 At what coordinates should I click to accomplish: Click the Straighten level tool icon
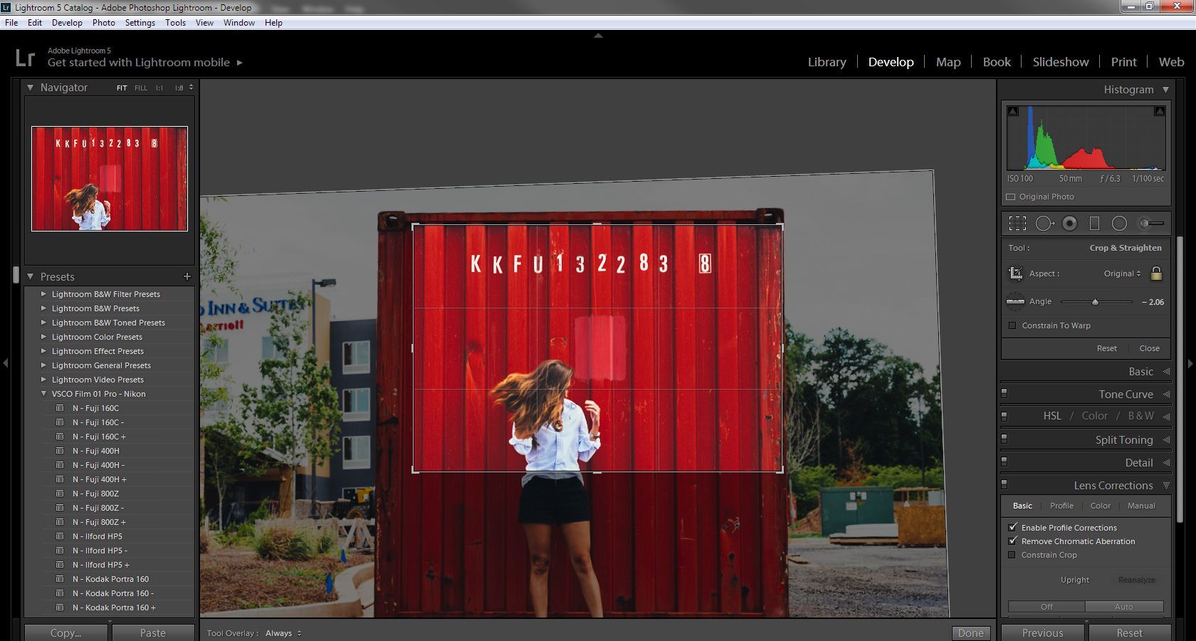pyautogui.click(x=1015, y=301)
